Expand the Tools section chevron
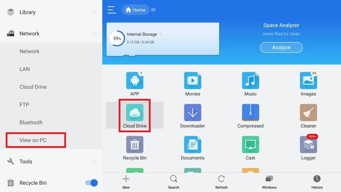Screen dimensions: 341x192 [x=94, y=161]
